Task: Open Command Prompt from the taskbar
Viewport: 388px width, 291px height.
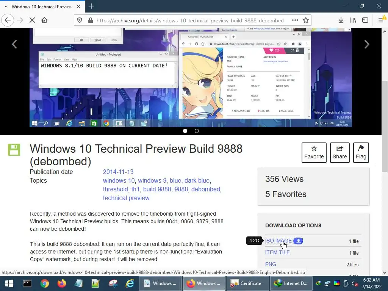Action: 27,283
